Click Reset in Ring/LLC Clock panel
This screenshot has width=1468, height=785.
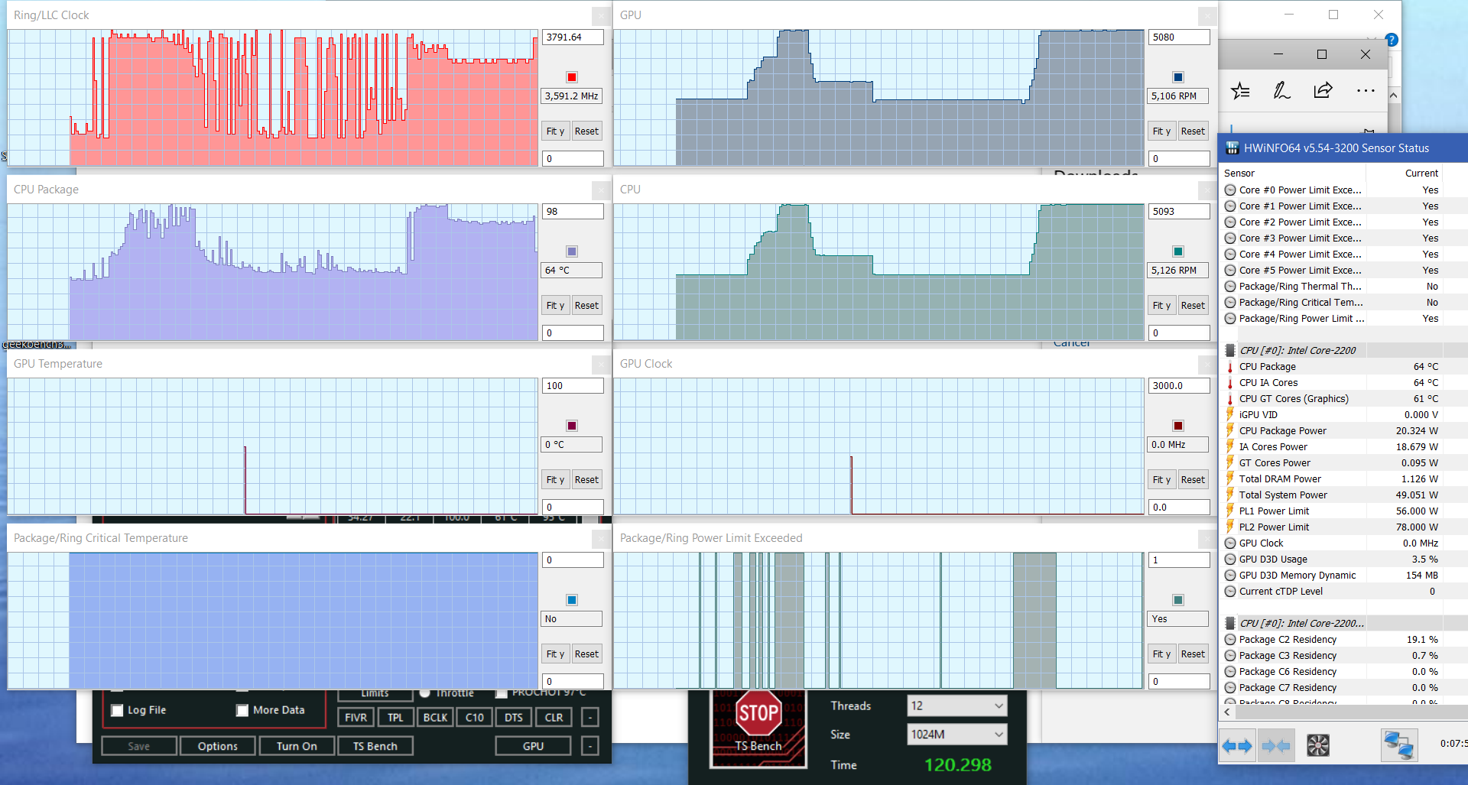click(586, 131)
